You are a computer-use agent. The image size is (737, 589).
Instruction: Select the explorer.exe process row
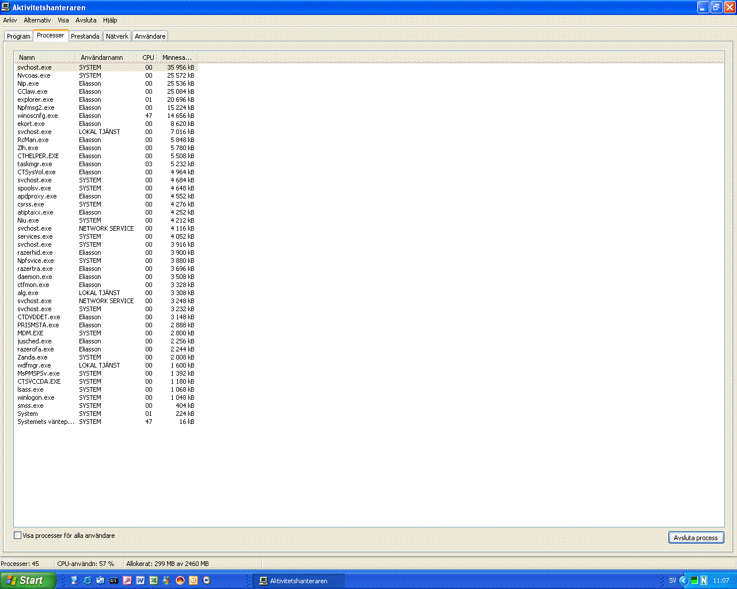point(106,100)
